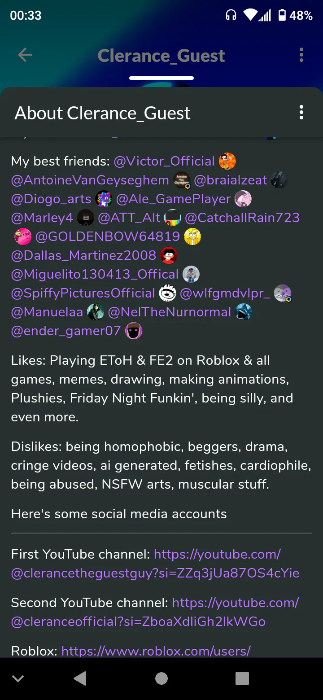323x700 pixels.
Task: Open the profile overflow menu beside Clerance_Guest title
Action: (x=301, y=55)
